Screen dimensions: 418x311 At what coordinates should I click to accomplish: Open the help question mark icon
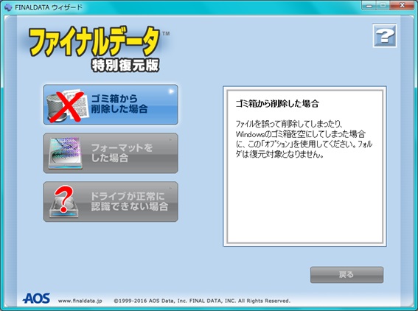coord(385,35)
